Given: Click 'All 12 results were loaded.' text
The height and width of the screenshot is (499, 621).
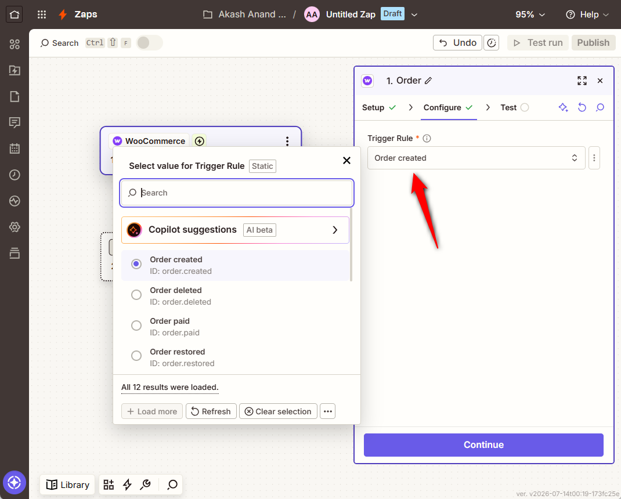Looking at the screenshot, I should coord(170,388).
